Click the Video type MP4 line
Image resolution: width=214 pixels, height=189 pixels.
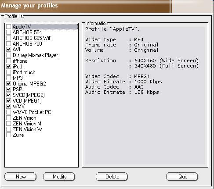(x=114, y=39)
